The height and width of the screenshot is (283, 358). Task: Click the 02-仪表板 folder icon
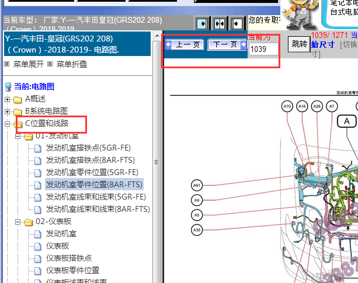click(28, 222)
